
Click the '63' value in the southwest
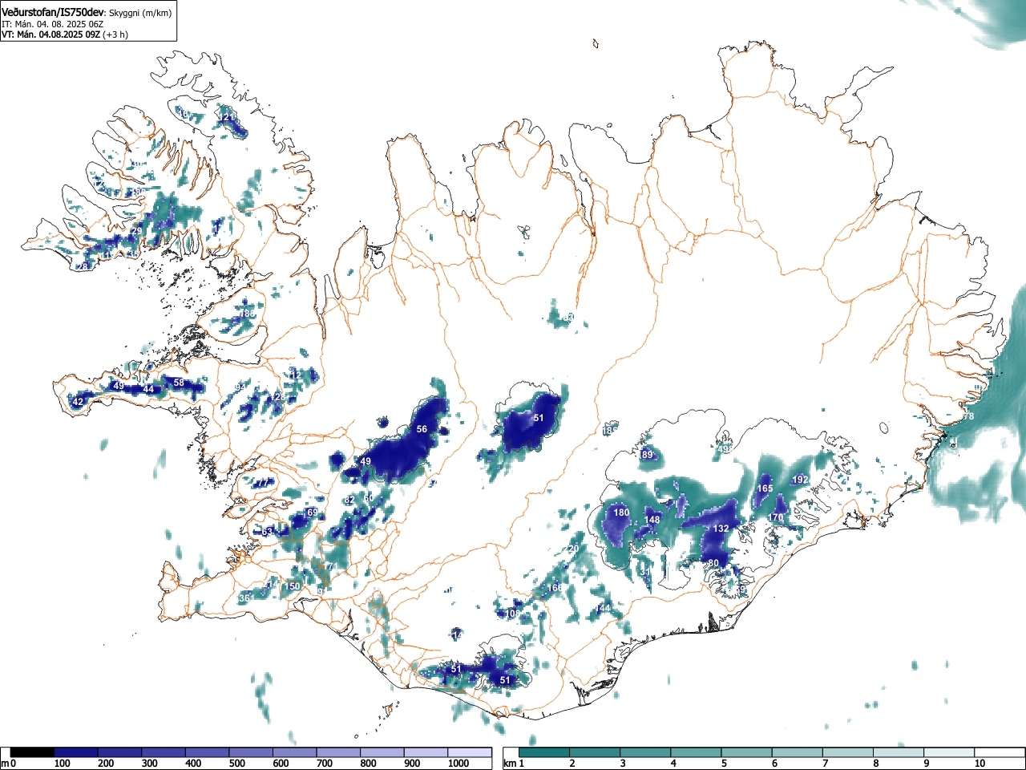(267, 532)
